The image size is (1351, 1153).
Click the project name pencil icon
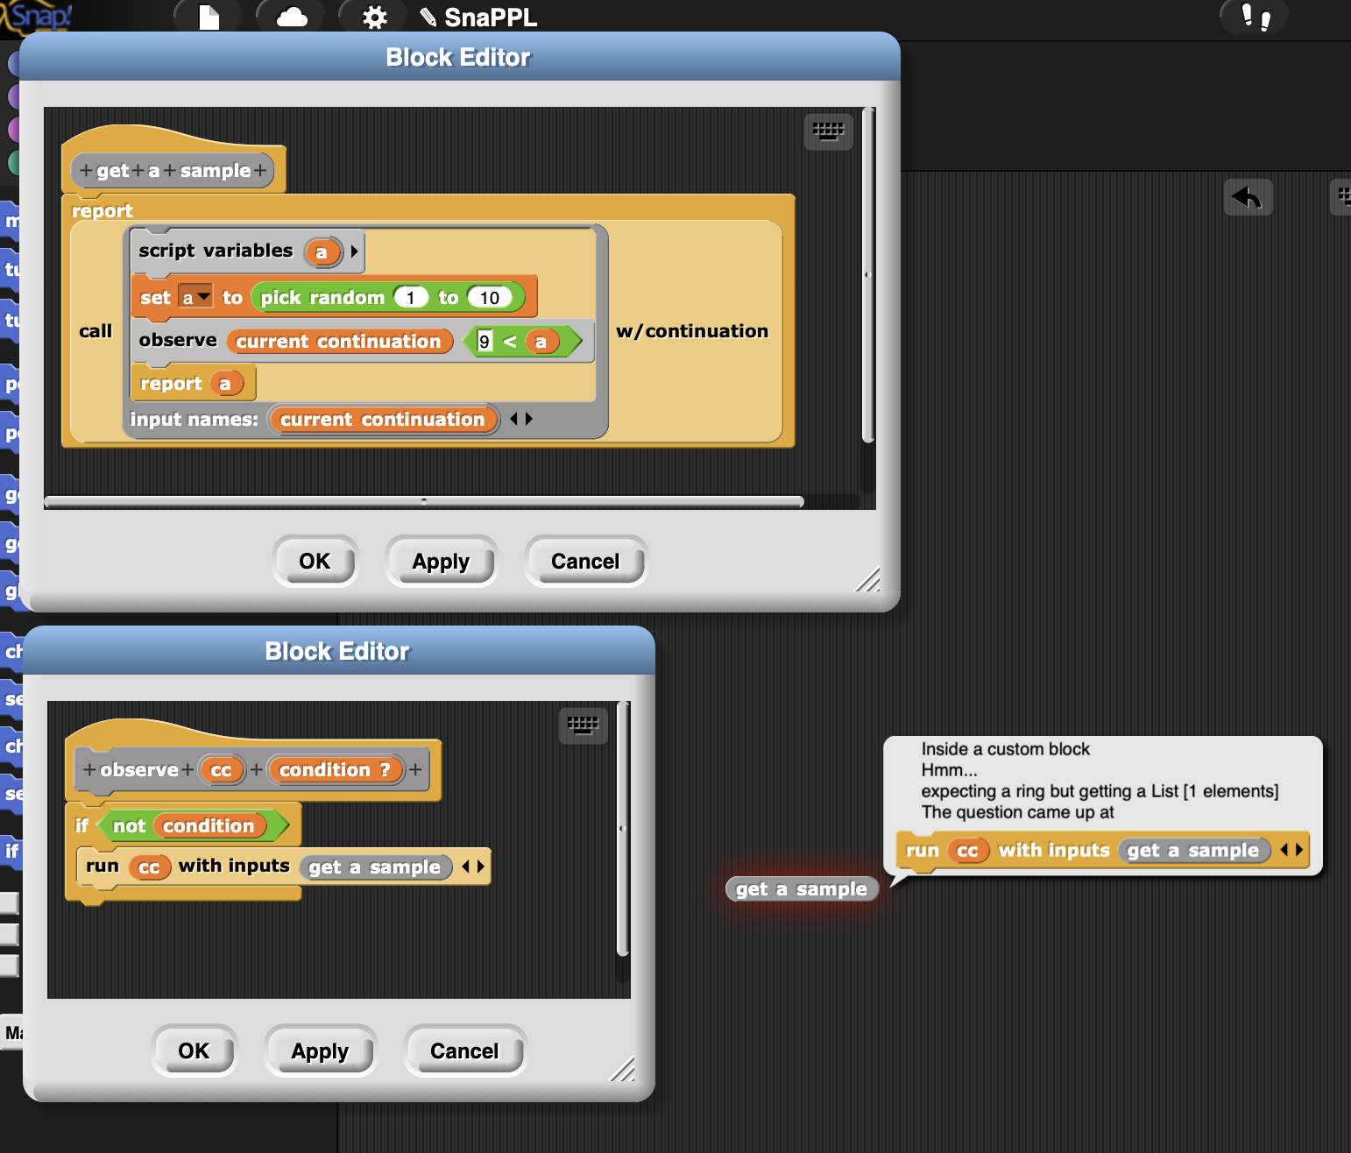coord(428,17)
